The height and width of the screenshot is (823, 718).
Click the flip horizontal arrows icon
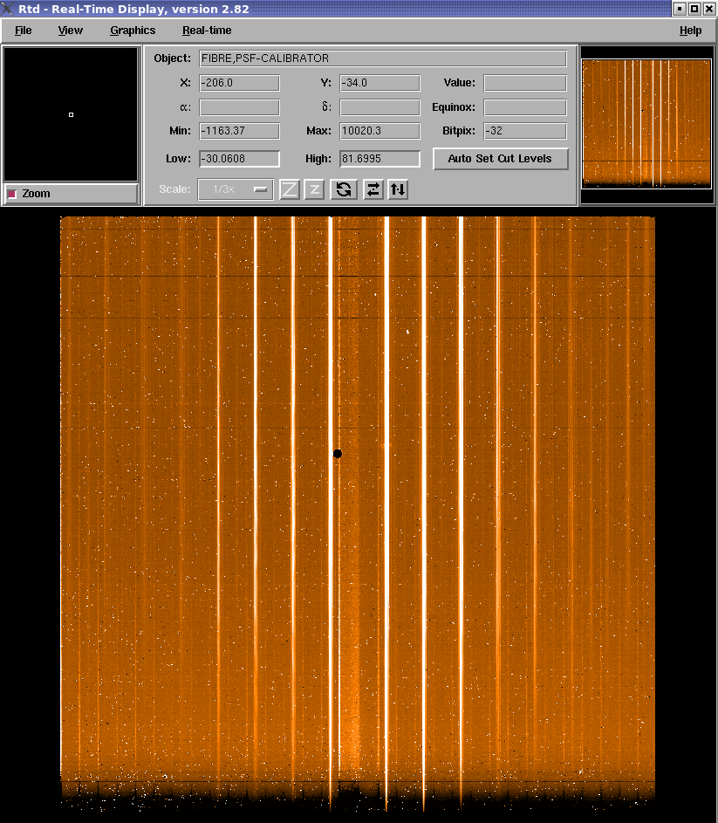[373, 189]
